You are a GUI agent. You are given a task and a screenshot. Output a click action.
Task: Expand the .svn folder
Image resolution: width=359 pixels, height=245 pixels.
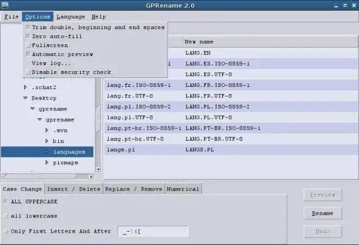(47, 130)
